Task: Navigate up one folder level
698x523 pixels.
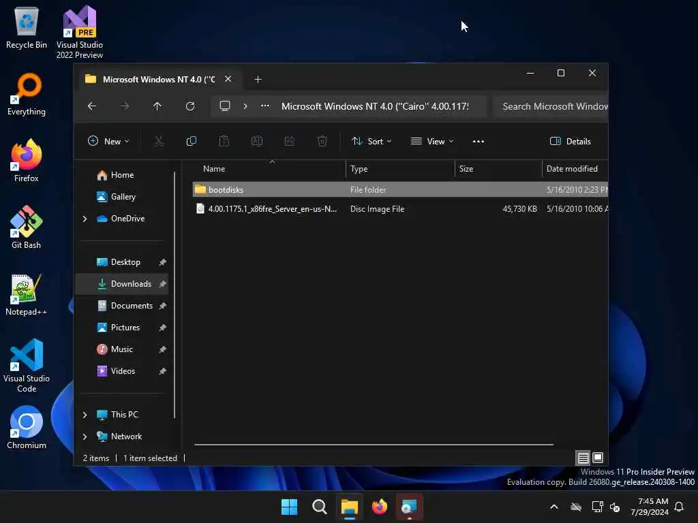Action: coord(157,106)
